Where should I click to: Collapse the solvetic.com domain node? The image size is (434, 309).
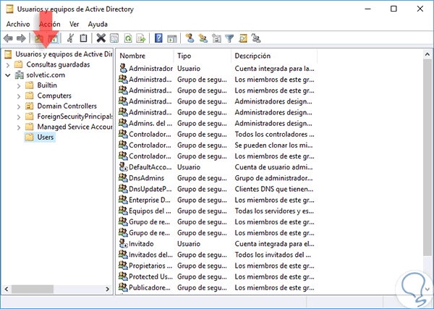tap(8, 75)
